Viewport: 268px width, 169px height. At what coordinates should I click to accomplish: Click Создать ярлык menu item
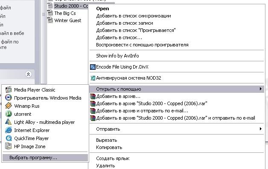pyautogui.click(x=113, y=158)
